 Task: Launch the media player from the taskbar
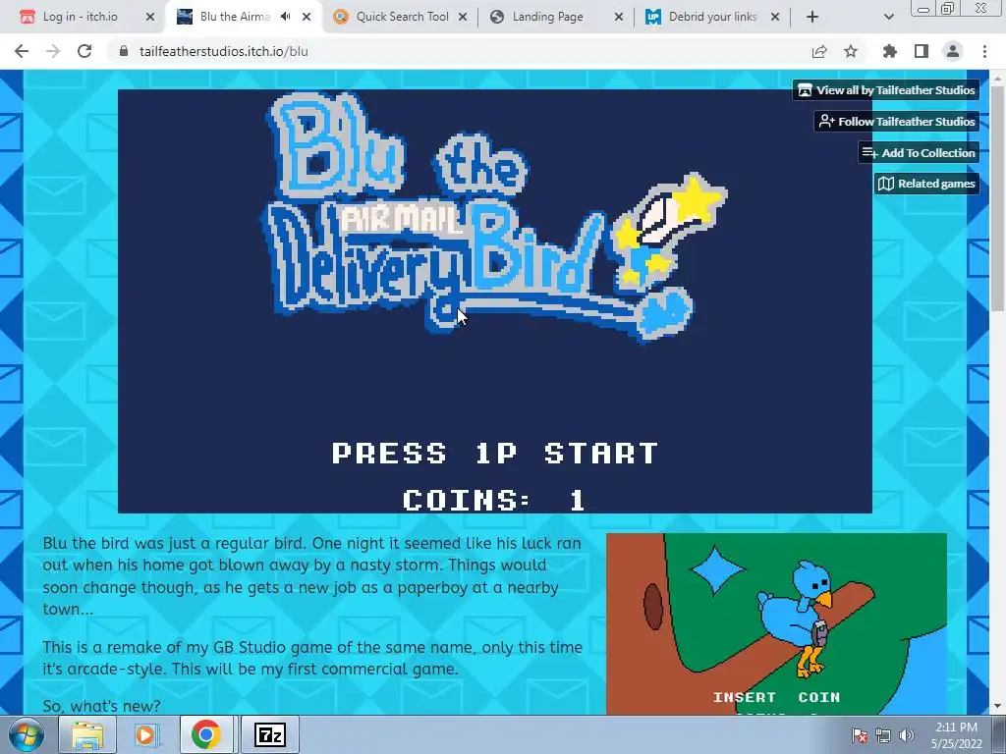tap(145, 734)
